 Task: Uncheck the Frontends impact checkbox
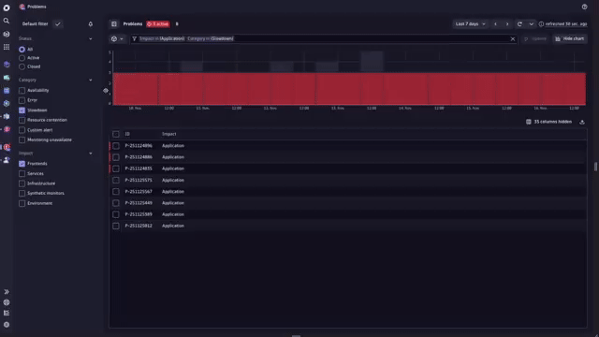(x=22, y=164)
